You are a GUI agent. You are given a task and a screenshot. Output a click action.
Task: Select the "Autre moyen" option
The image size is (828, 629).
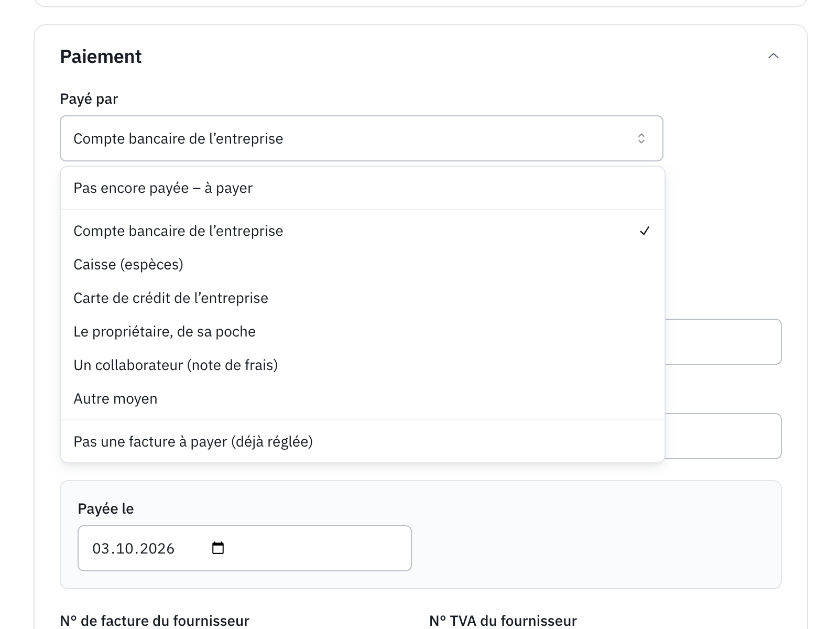(x=363, y=399)
